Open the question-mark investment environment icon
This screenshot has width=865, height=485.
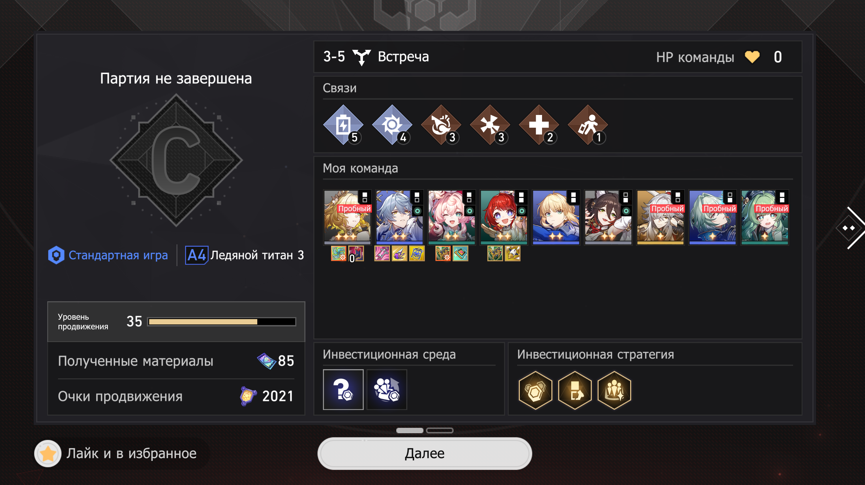[x=343, y=390]
